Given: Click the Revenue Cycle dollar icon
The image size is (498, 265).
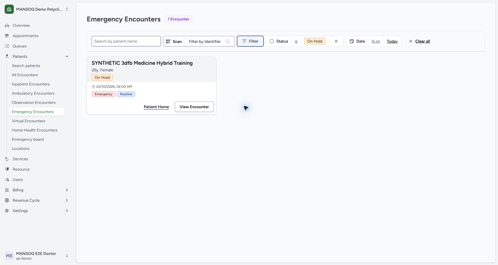Looking at the screenshot, I should (x=7, y=200).
